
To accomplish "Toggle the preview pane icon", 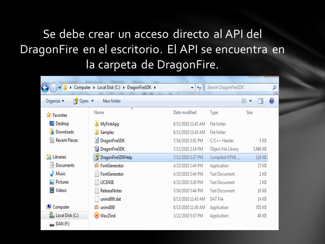I will tap(261, 101).
